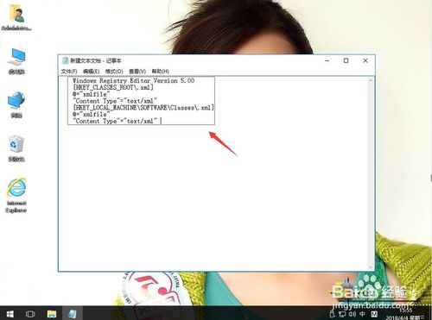This screenshot has height=320, width=432.
Task: Click the taskbar clock and date
Action: tap(405, 314)
